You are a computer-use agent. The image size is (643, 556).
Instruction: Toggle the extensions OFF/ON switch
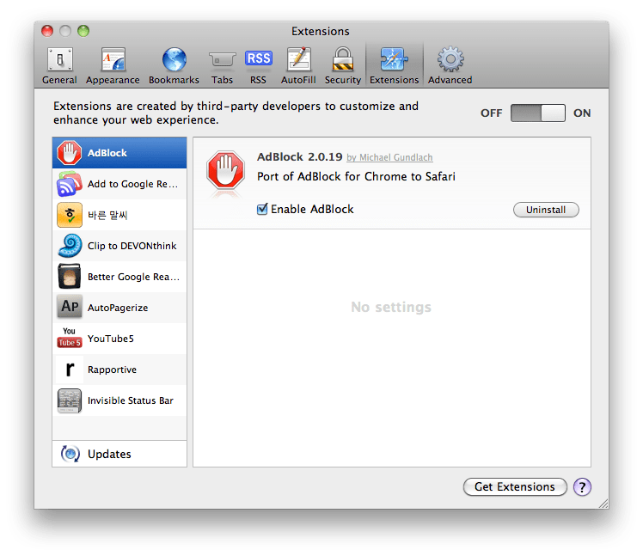538,113
